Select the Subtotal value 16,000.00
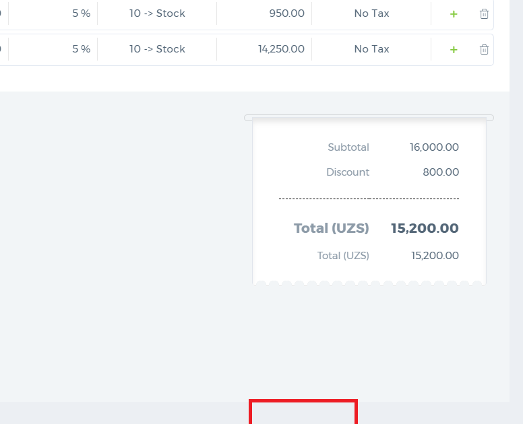Screen dimensions: 523x424 (434, 147)
